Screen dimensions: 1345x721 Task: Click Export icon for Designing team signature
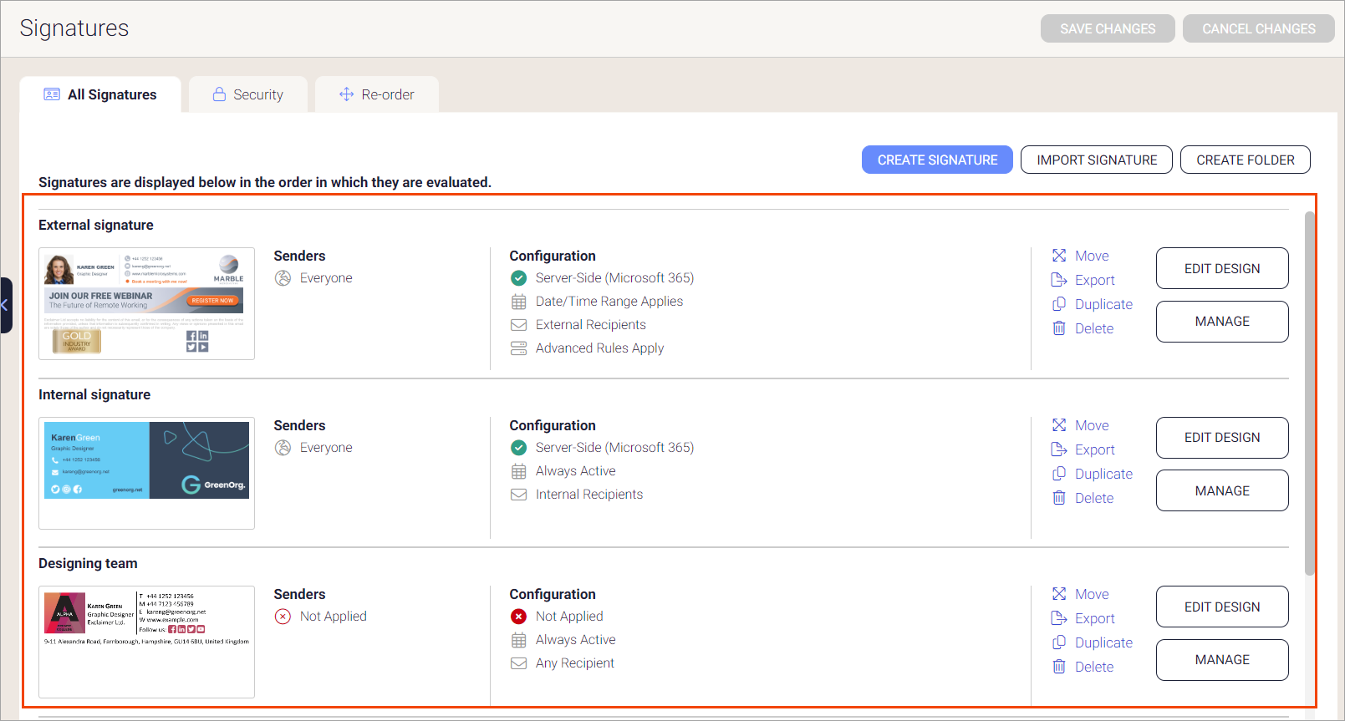[1059, 618]
